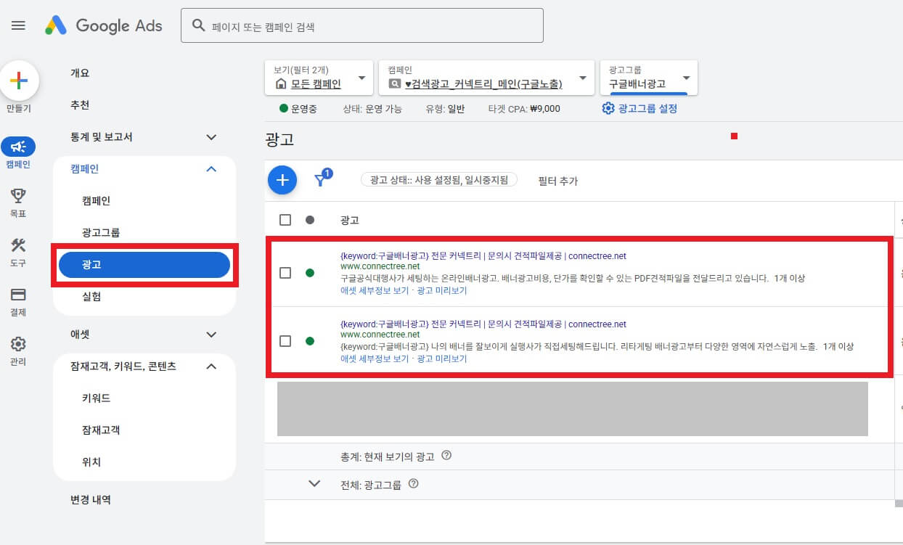Open the 캠페인 selector dropdown
The image size is (903, 545).
pyautogui.click(x=486, y=78)
